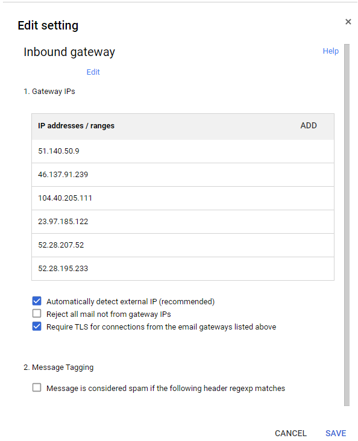Select the 104.40.205.111 IP row
The width and height of the screenshot is (358, 441).
tap(183, 198)
